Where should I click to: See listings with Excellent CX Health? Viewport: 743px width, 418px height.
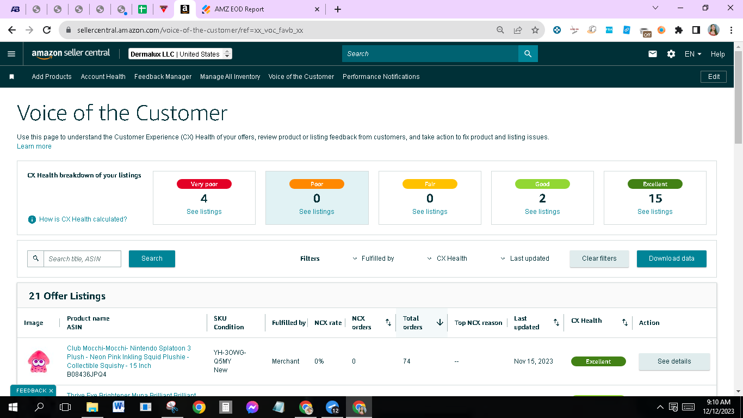click(655, 212)
